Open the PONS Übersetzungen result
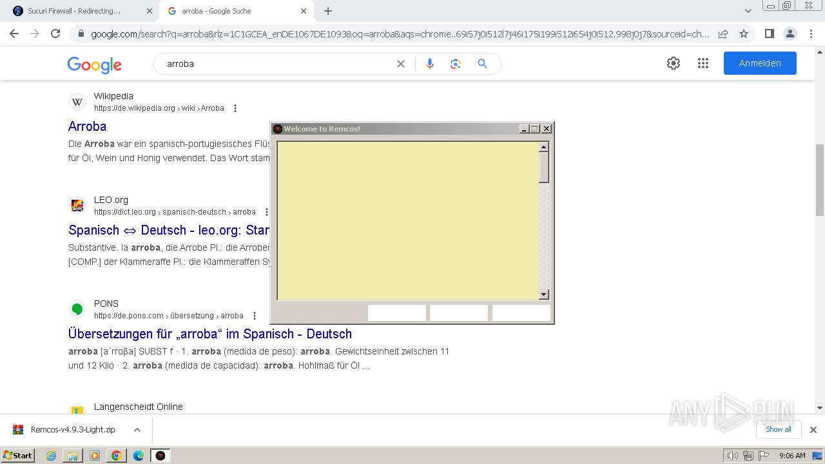This screenshot has width=825, height=464. click(x=210, y=334)
